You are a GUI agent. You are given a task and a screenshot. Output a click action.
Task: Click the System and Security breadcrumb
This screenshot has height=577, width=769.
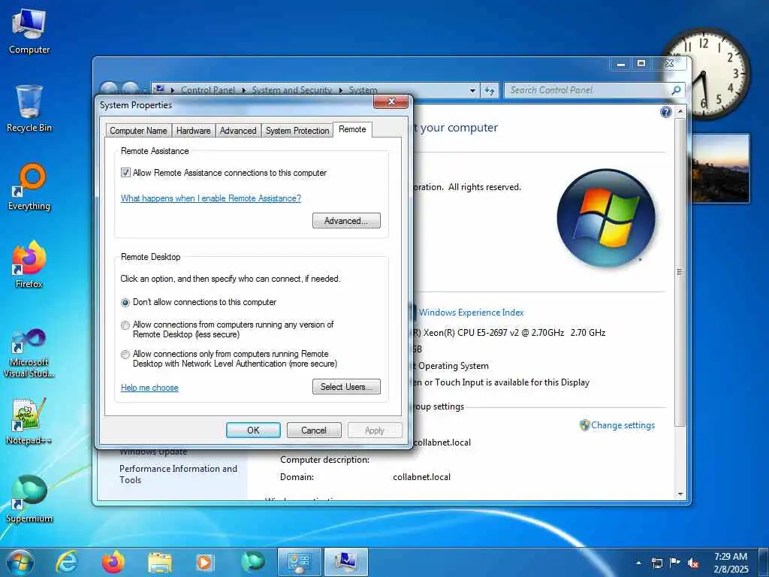[292, 90]
